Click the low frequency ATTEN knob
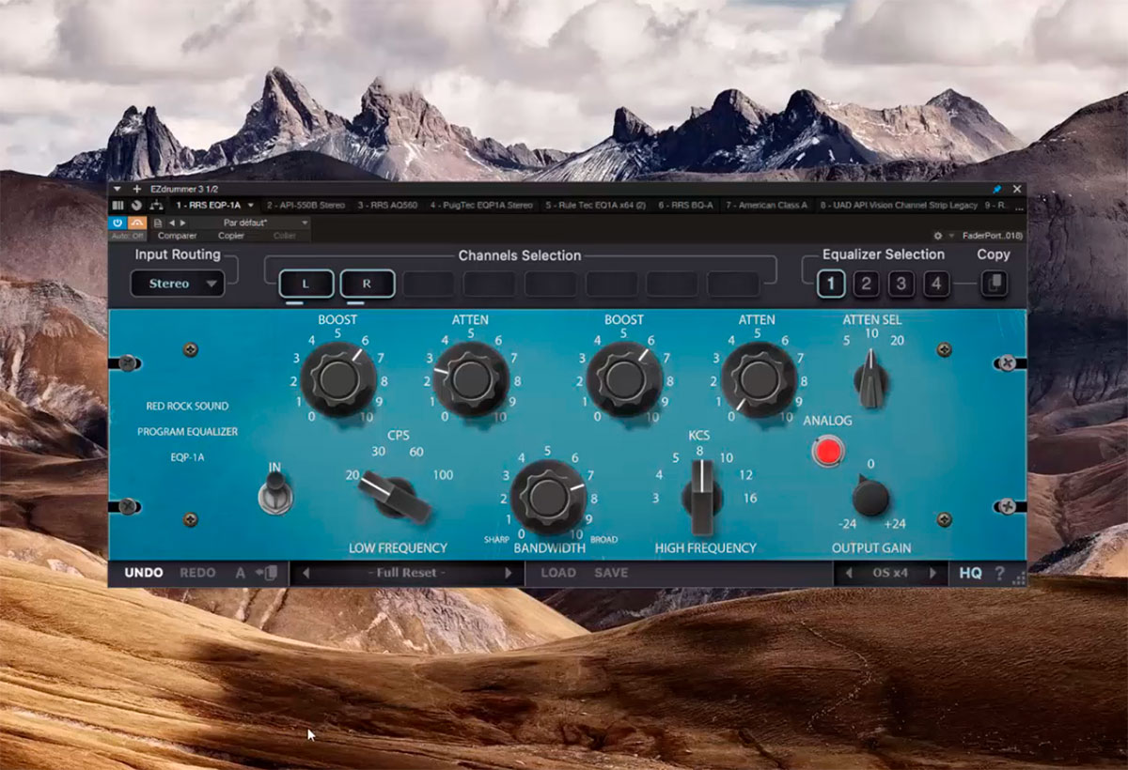 (470, 379)
